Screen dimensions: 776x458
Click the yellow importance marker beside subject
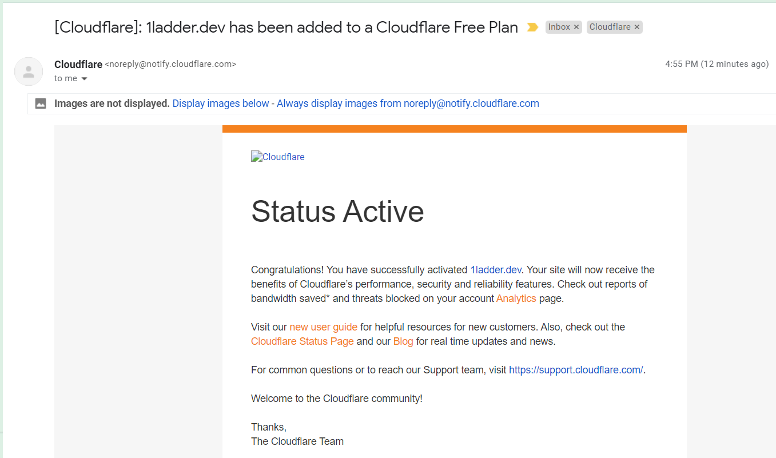click(532, 27)
